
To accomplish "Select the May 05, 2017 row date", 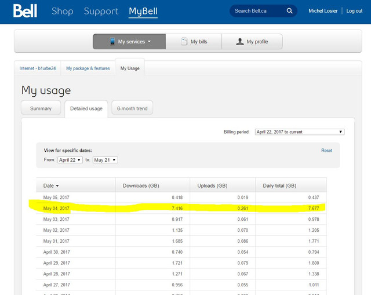I will [56, 197].
